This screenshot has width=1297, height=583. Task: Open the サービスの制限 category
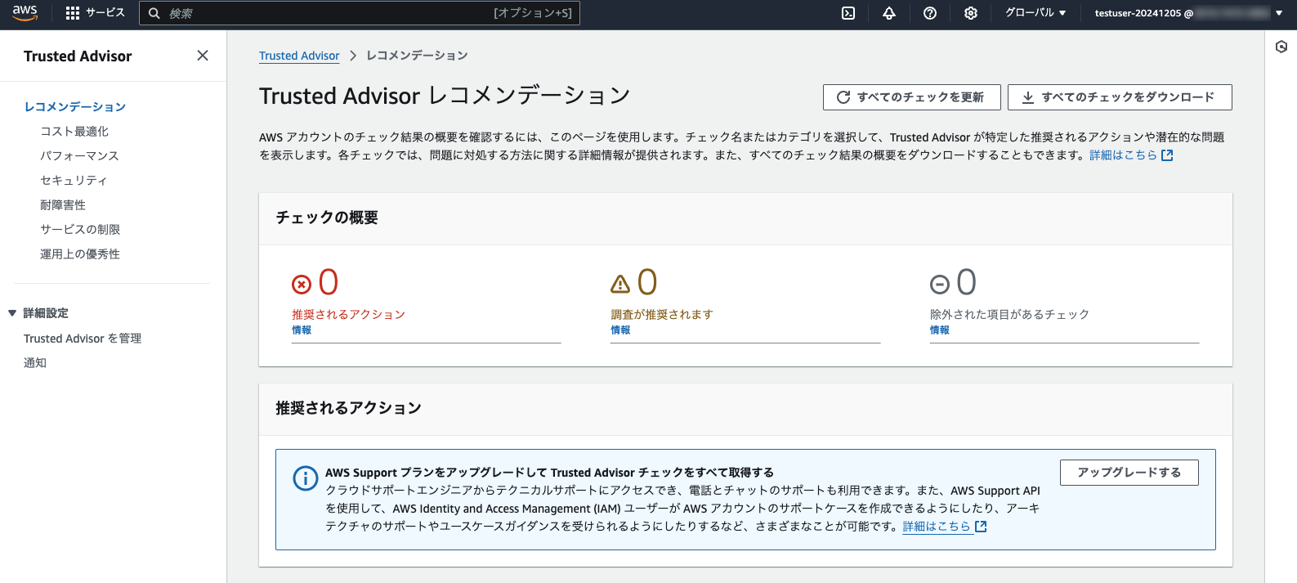(80, 230)
